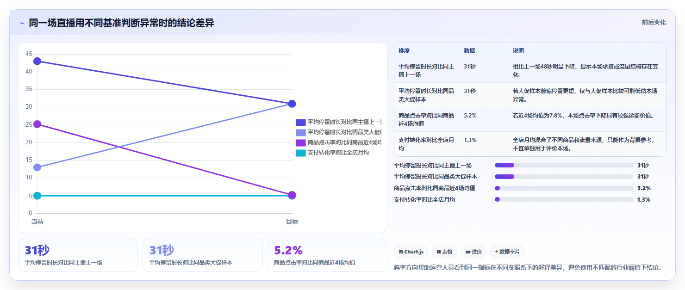
Task: Toggle legend swatch 平均停留时长对比同主播上一场
Action: pyautogui.click(x=301, y=122)
